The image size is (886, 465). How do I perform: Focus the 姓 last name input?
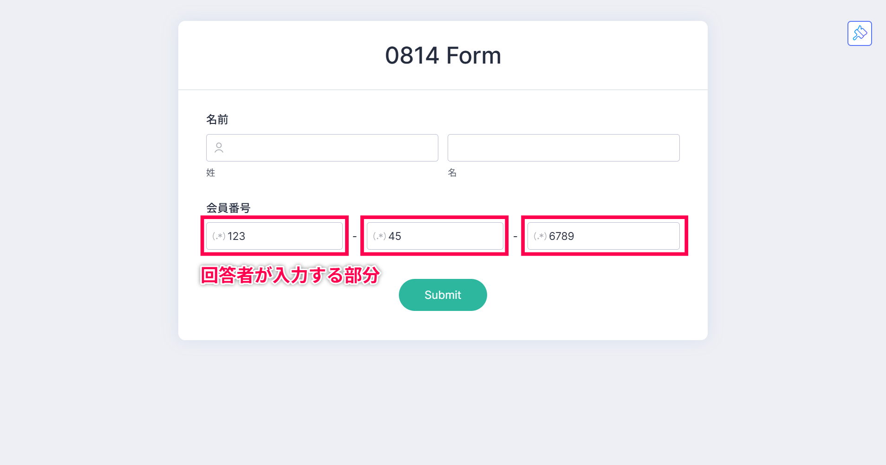click(x=322, y=148)
